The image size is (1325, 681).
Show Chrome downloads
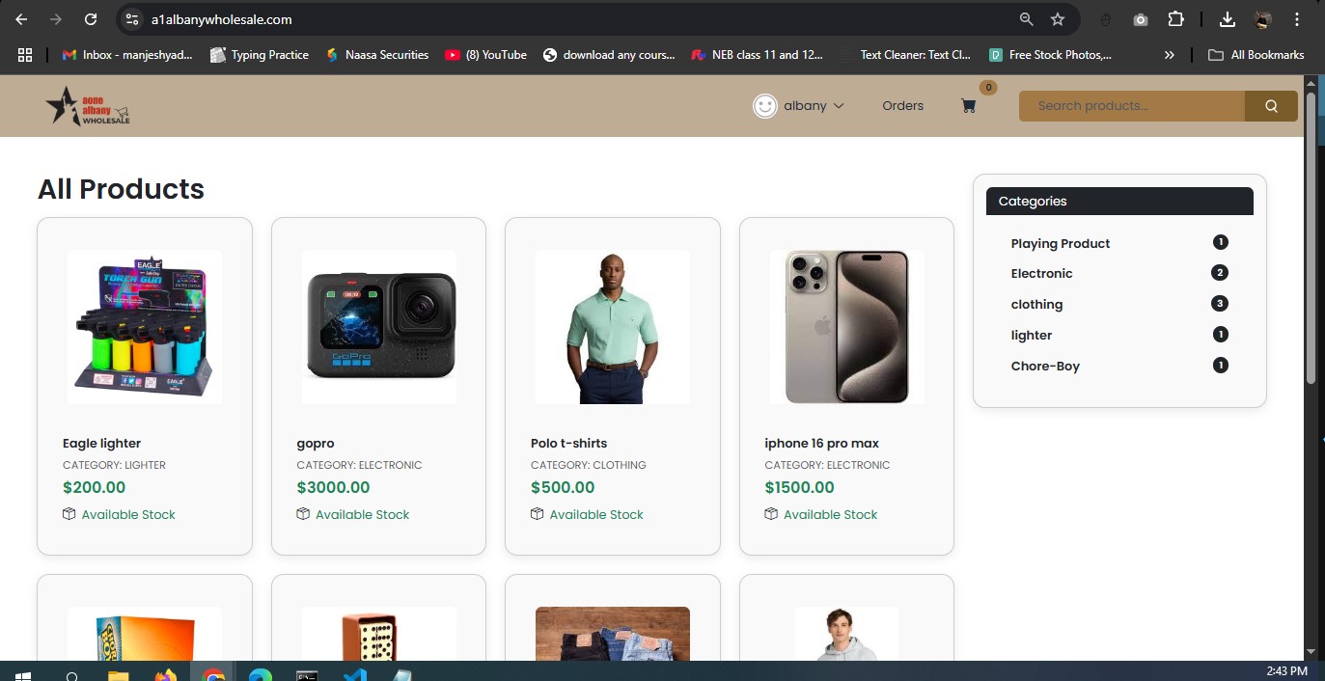(x=1228, y=19)
